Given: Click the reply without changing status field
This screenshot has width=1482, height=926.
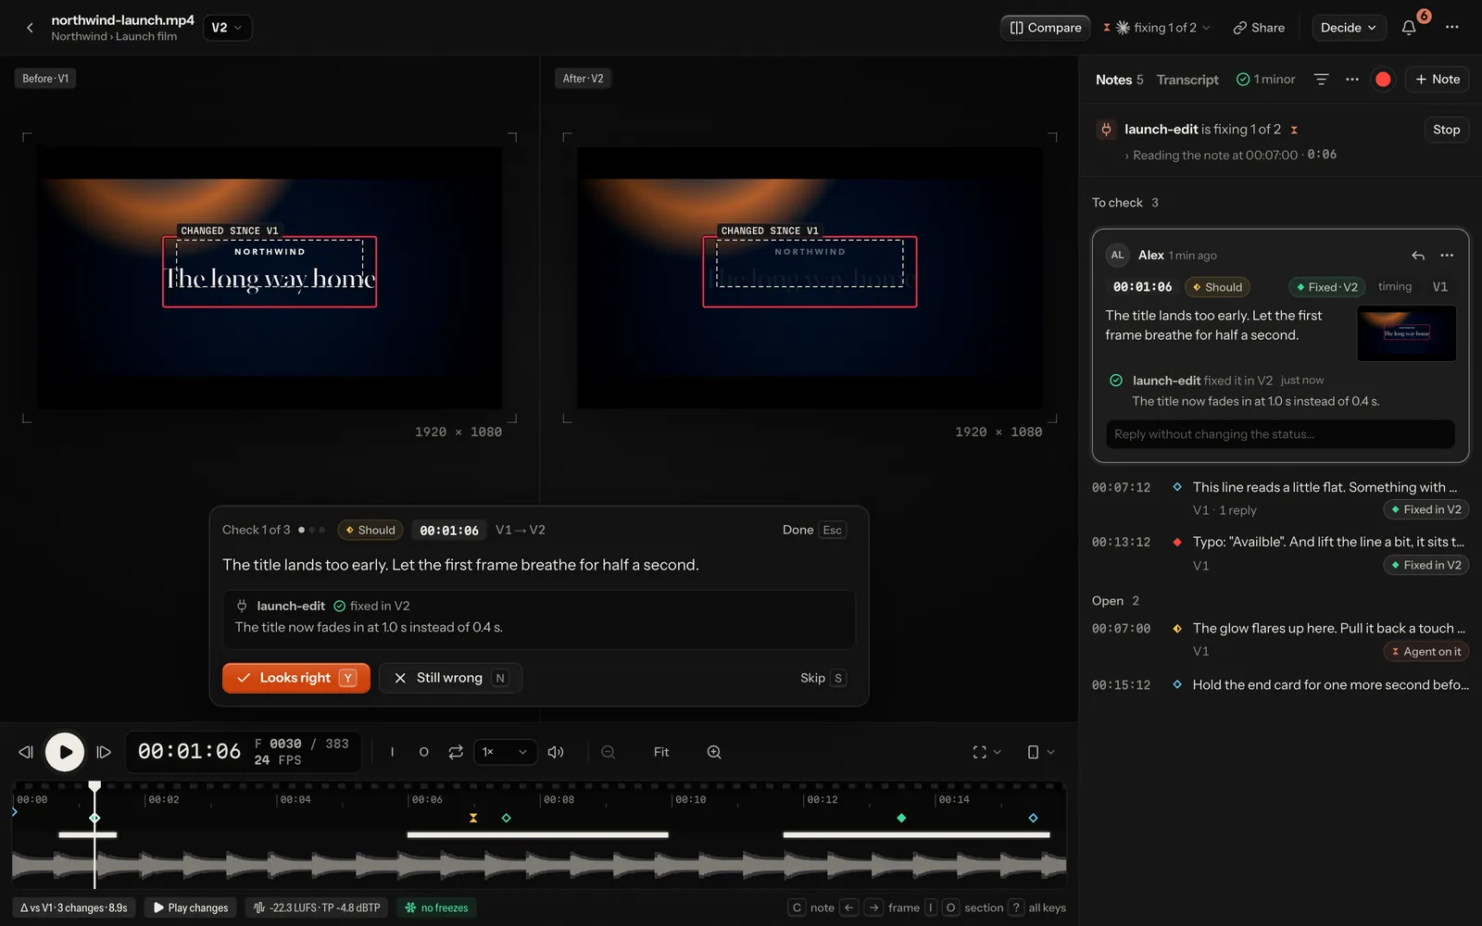Looking at the screenshot, I should pos(1280,434).
